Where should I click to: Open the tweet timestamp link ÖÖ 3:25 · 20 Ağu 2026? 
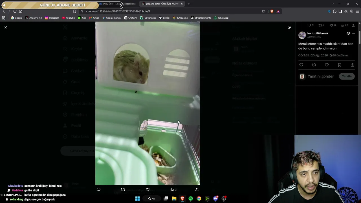click(x=313, y=56)
